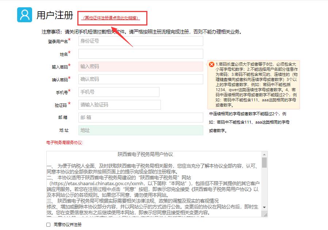Select the 地址 address input field
328x230 pixels.
pos(141,130)
